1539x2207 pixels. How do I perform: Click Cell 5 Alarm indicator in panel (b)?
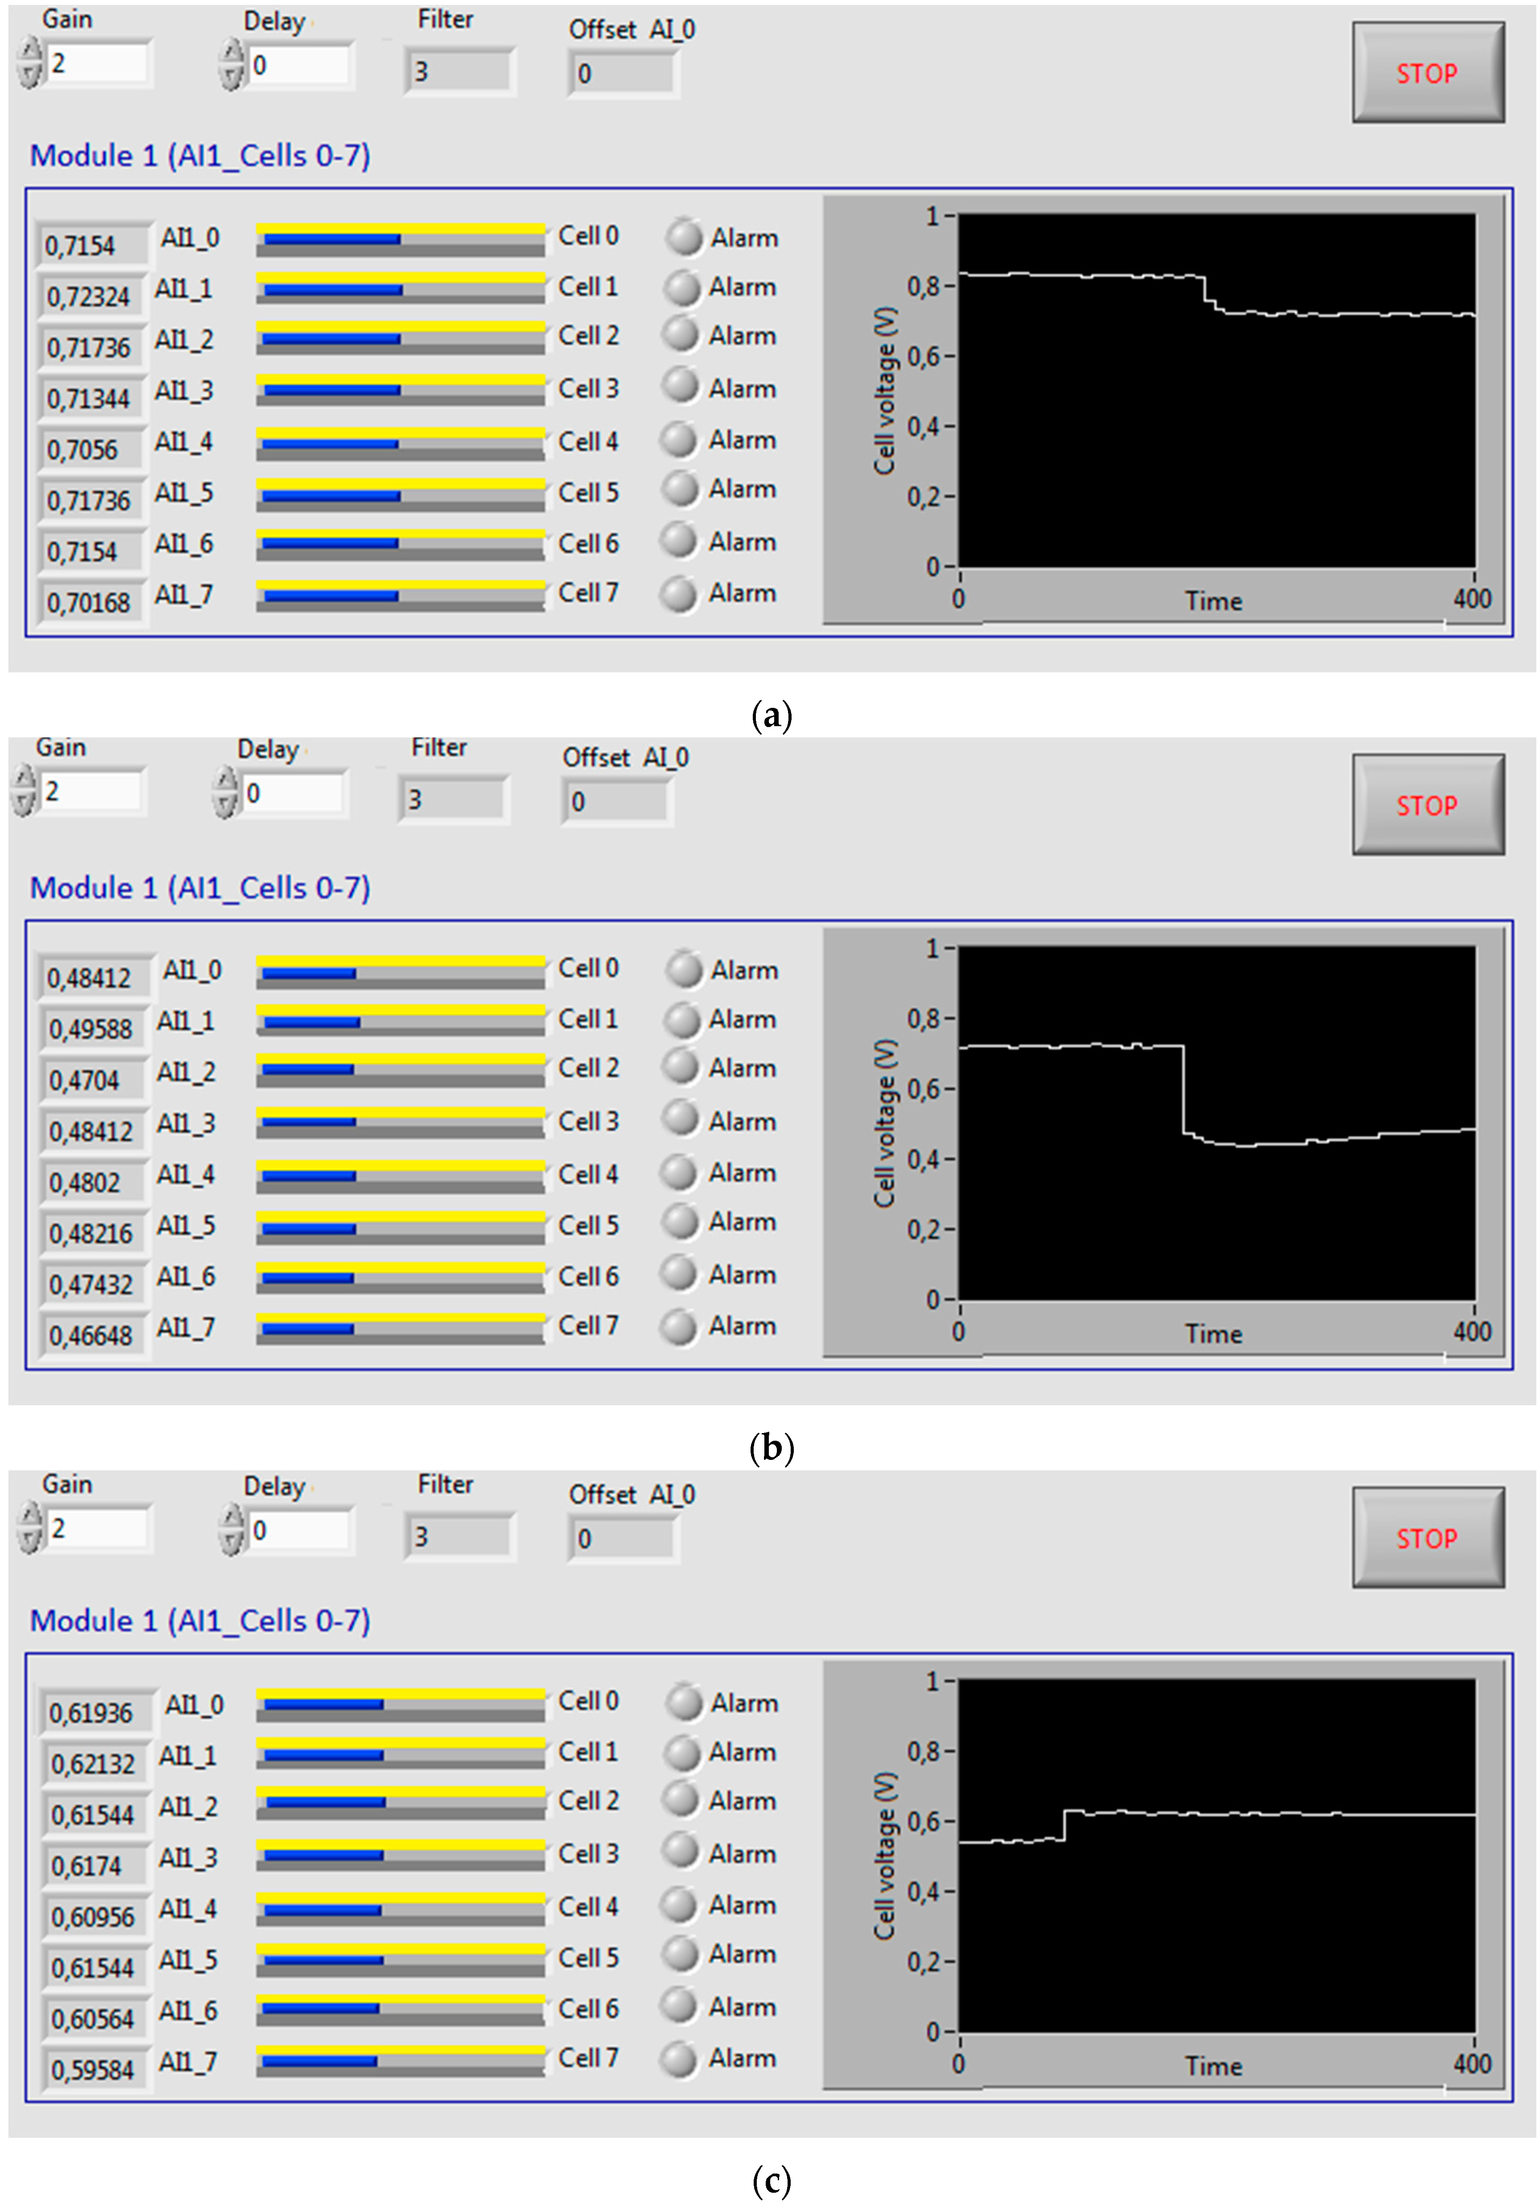(680, 1222)
